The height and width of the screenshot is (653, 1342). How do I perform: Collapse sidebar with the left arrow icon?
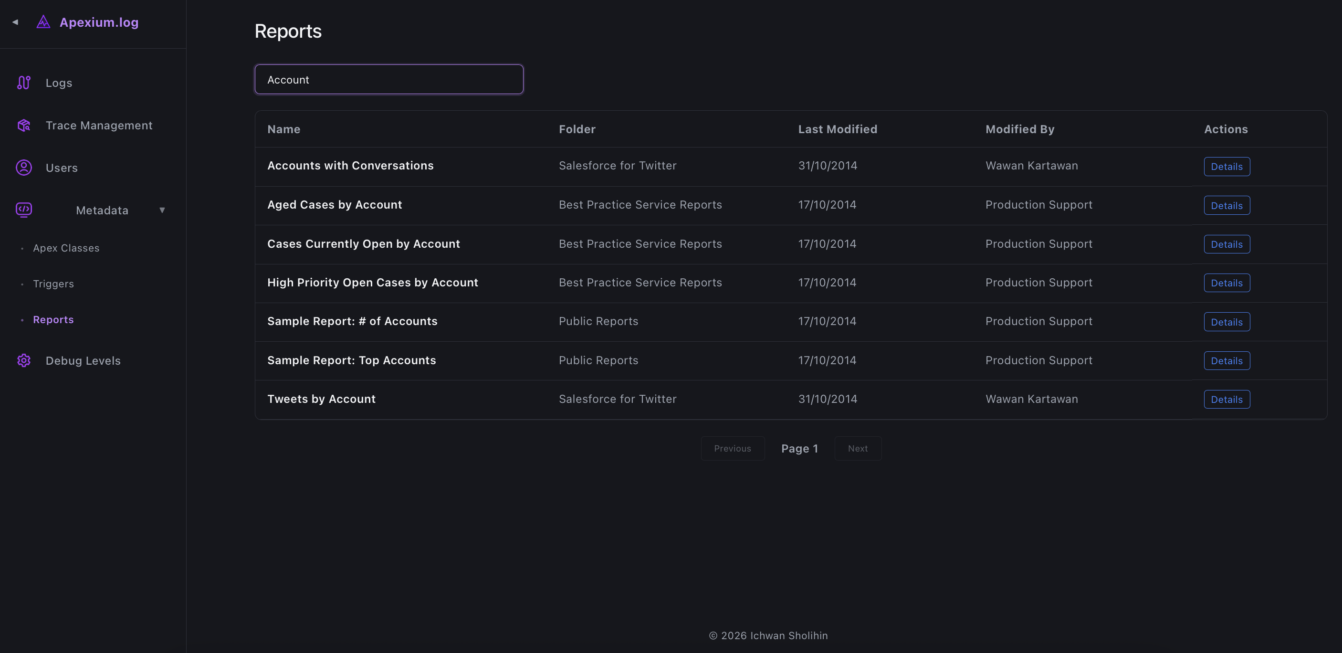click(x=15, y=22)
